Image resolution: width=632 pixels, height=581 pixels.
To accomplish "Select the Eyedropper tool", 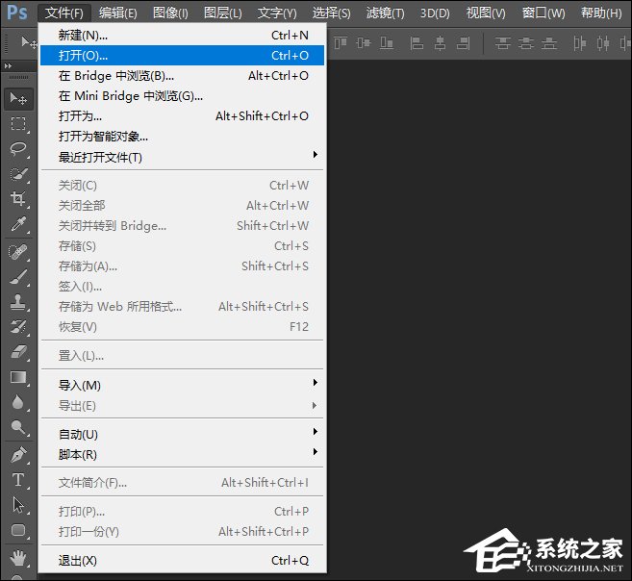I will coord(18,225).
